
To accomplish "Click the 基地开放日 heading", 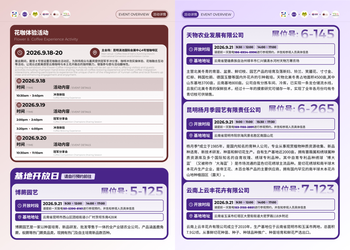I will point(36,176).
